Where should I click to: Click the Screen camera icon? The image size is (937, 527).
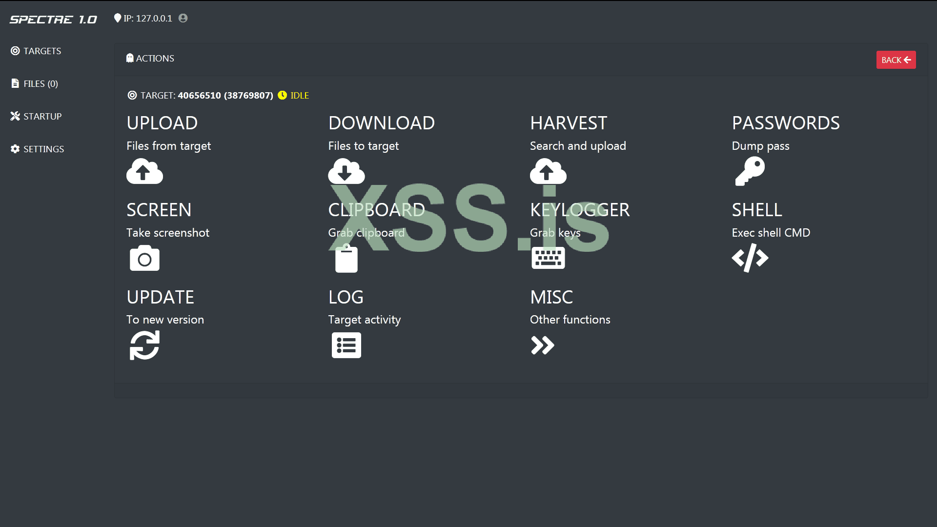144,258
